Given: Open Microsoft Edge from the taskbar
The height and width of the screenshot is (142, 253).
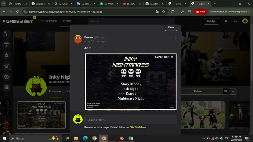Looking at the screenshot, I should tap(85, 138).
